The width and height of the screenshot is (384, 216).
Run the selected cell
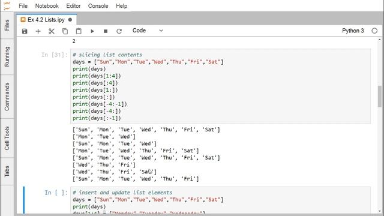pyautogui.click(x=92, y=31)
